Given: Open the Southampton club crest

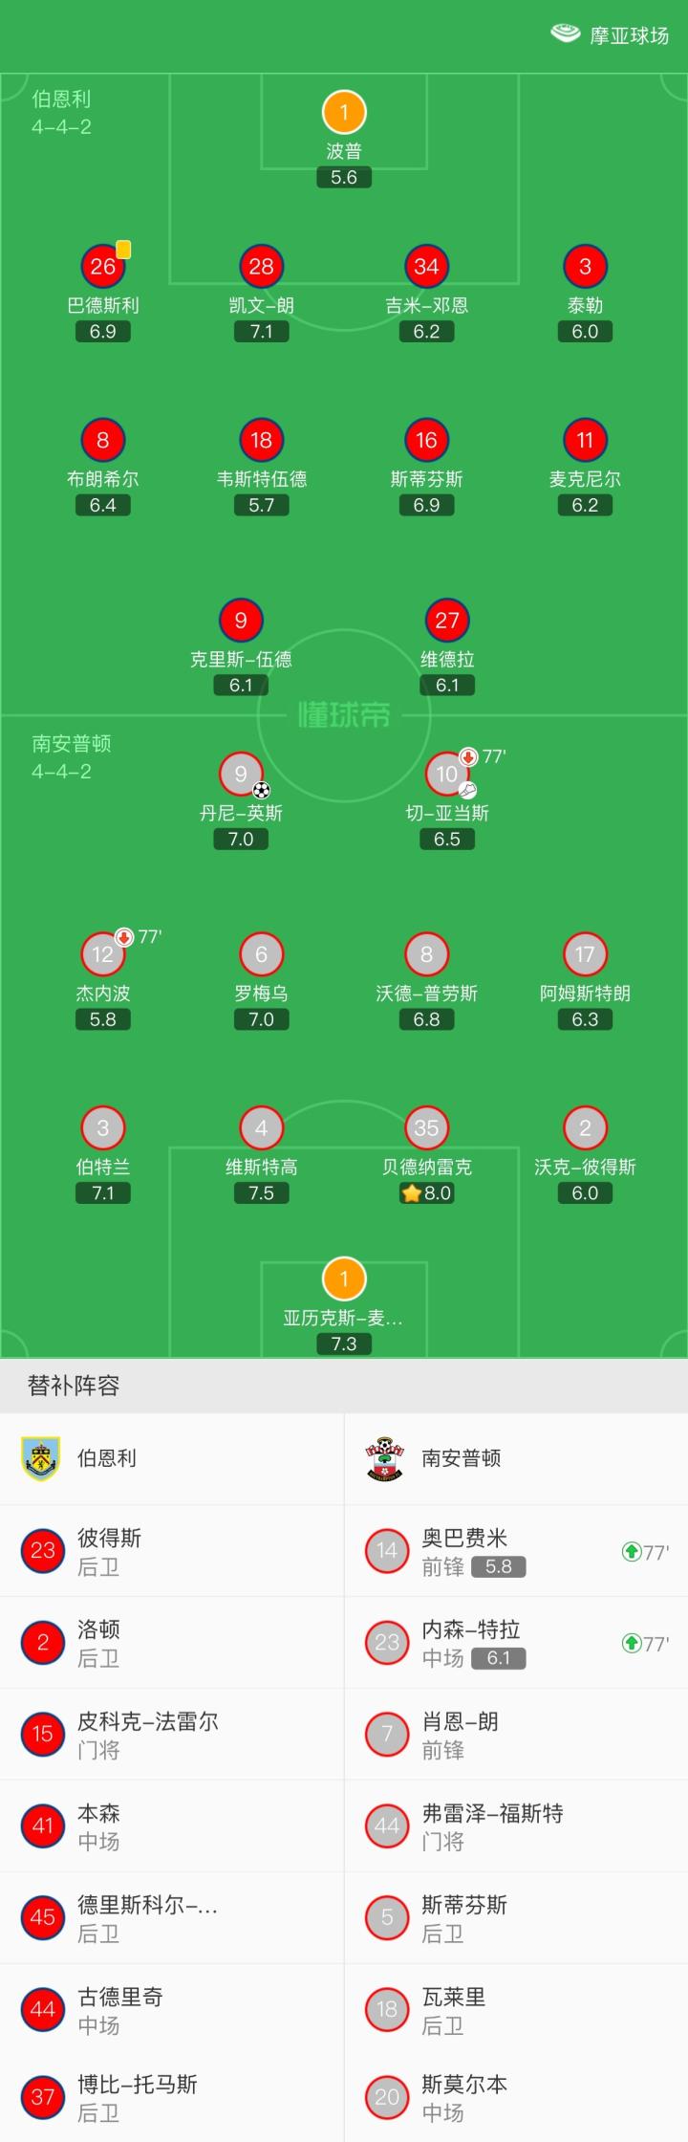Looking at the screenshot, I should pos(385,1458).
